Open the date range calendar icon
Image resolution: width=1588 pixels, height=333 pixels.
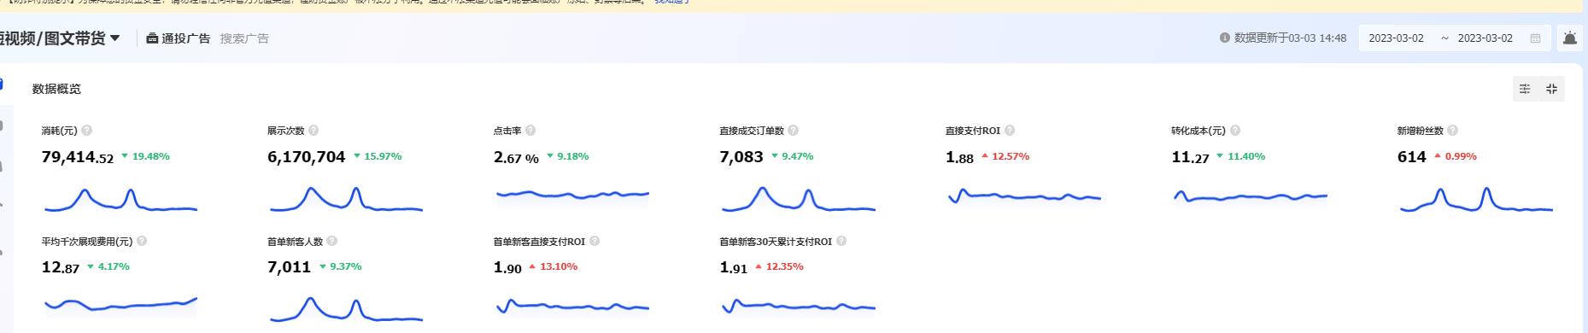1535,38
